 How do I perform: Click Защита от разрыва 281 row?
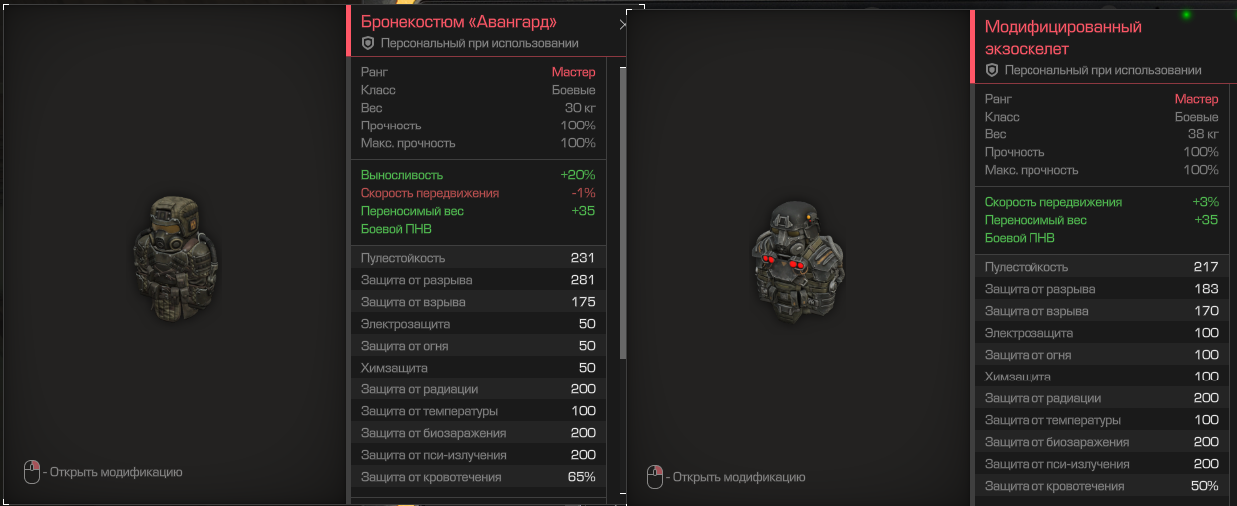478,280
